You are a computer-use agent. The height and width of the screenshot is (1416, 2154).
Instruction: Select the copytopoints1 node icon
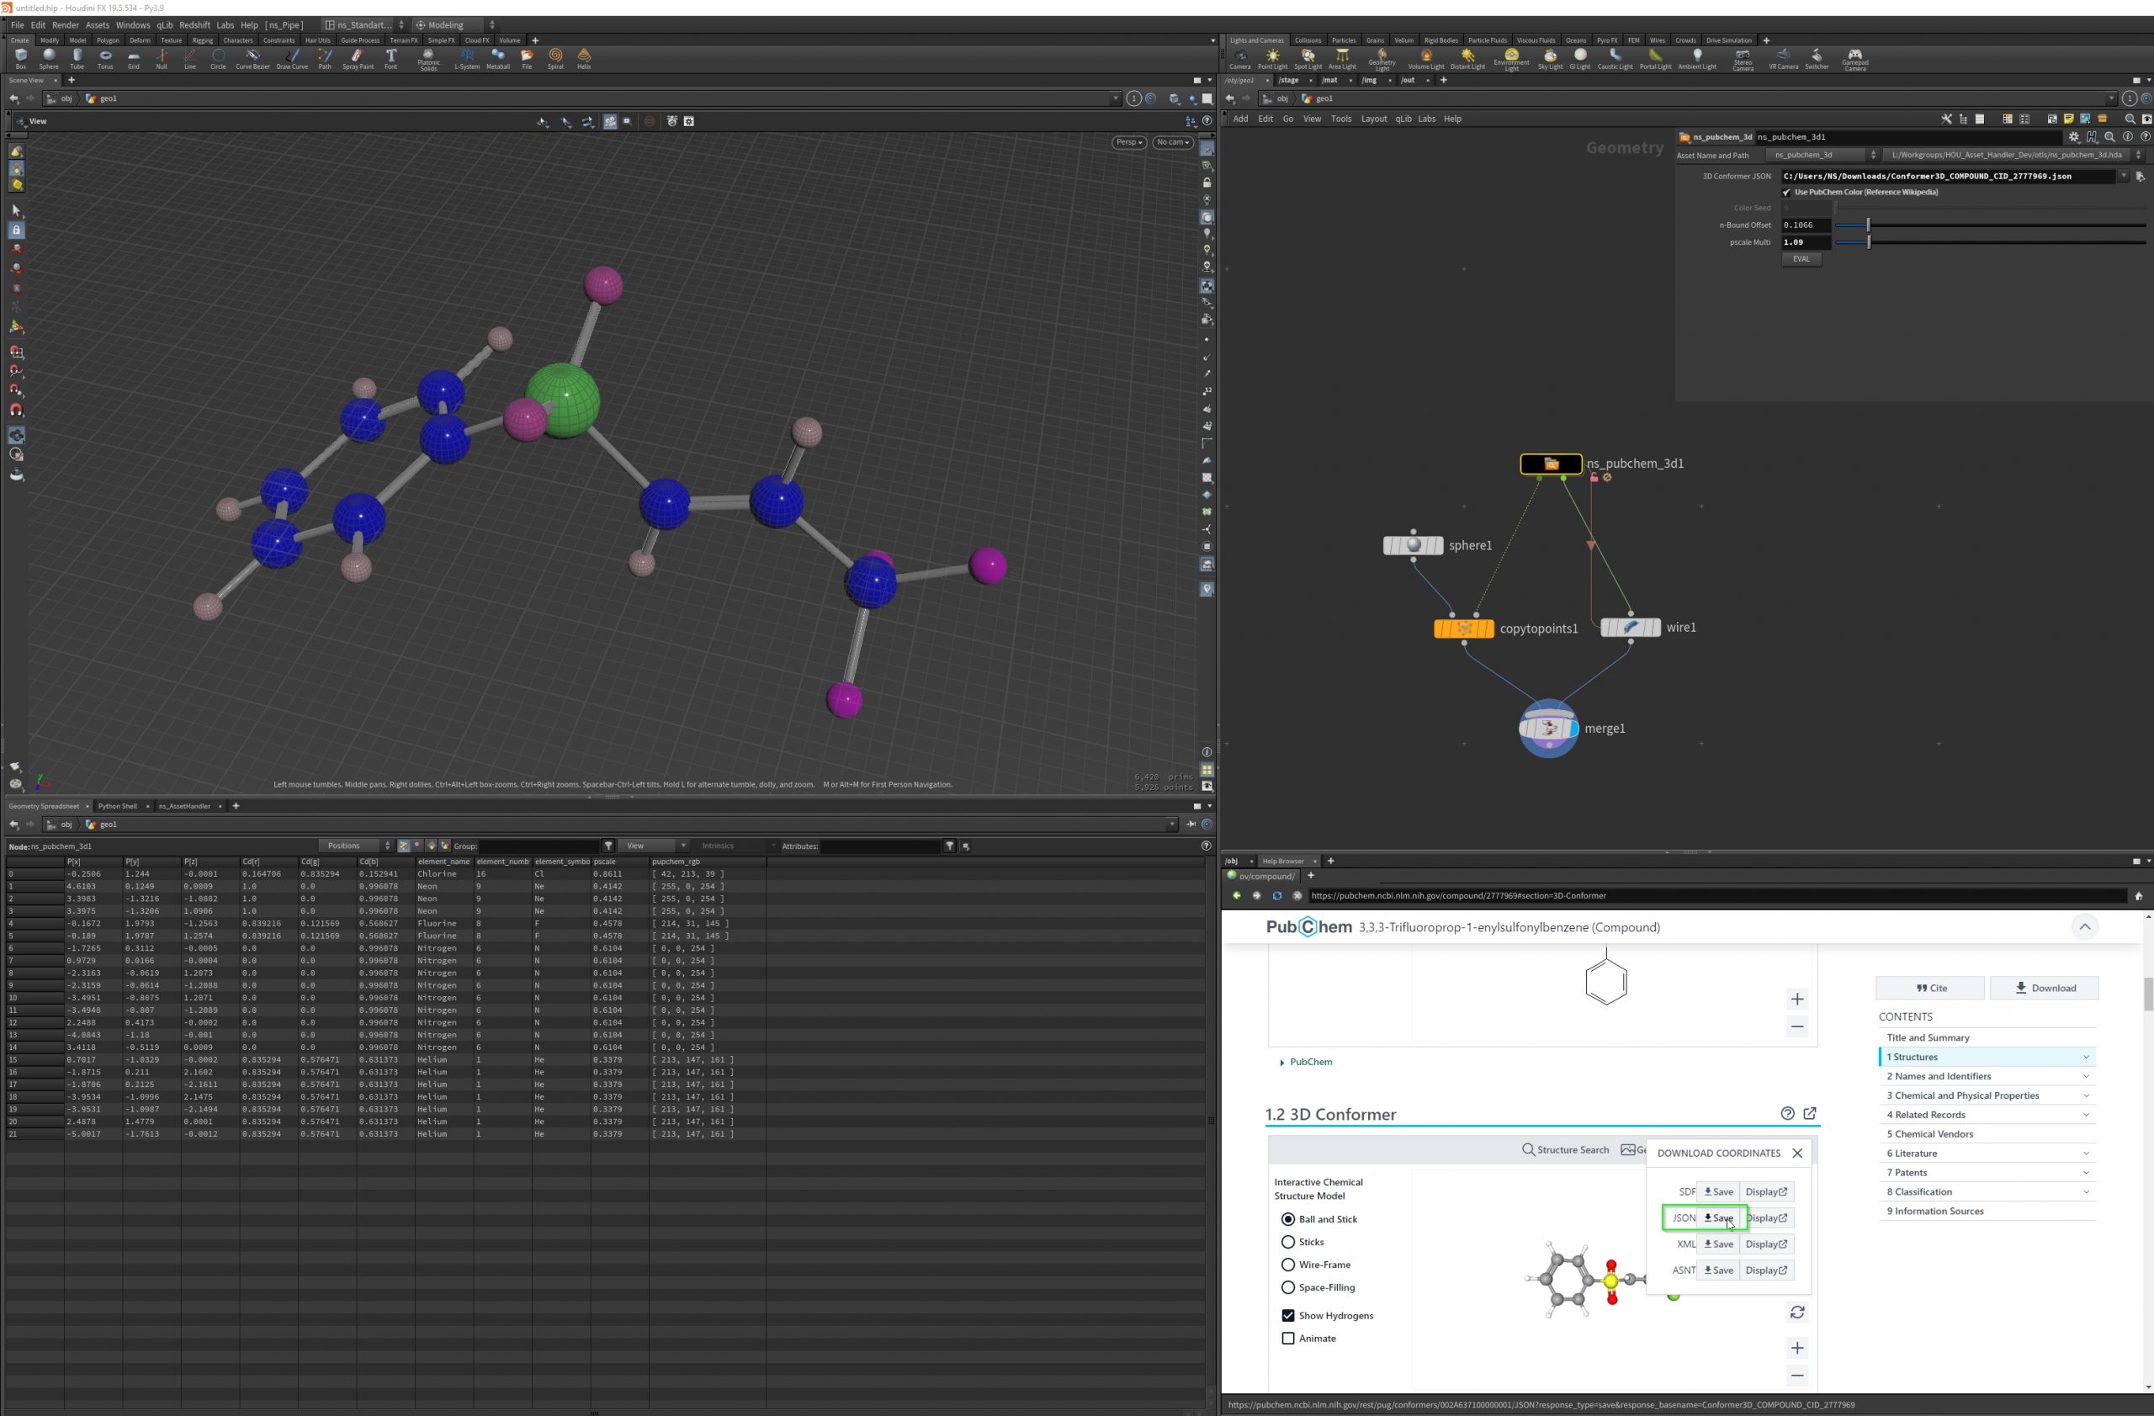tap(1463, 628)
